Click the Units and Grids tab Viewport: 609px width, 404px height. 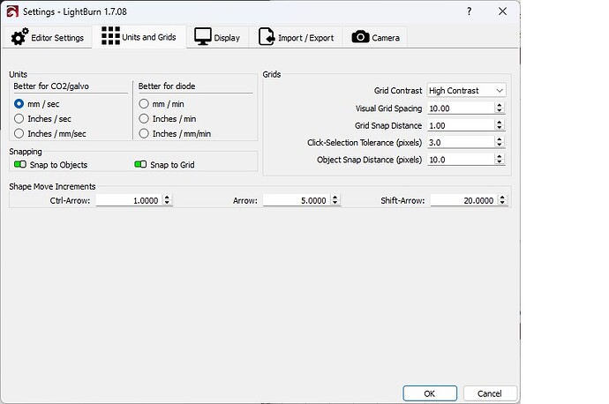coord(140,36)
